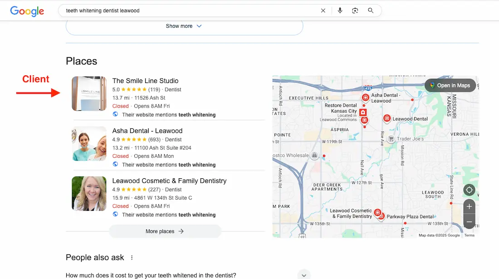Click the (693) review count
This screenshot has width=499, height=279.
click(154, 139)
